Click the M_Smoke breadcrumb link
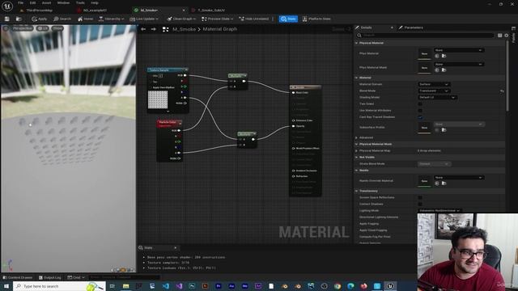Image resolution: width=518 pixels, height=291 pixels. 184,29
